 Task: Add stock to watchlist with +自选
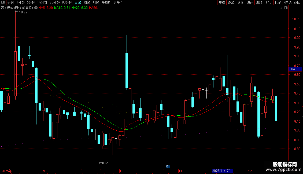pos(287,2)
